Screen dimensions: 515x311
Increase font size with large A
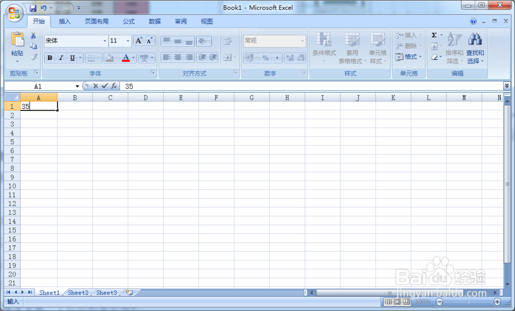[x=139, y=41]
